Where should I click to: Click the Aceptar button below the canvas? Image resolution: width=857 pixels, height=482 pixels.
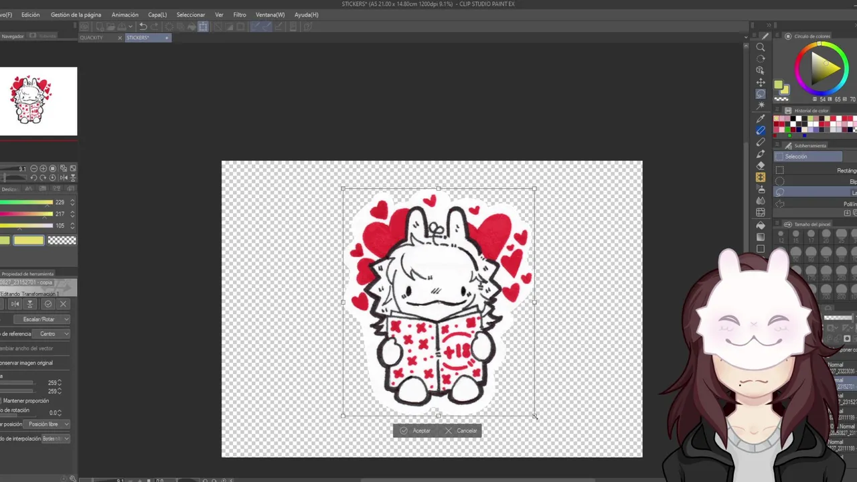coord(416,430)
